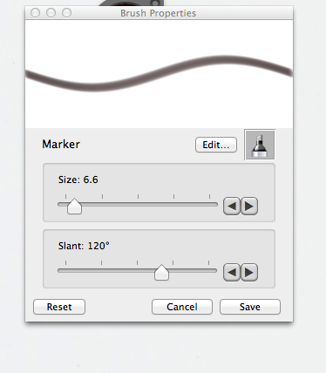Click the Brush Properties title bar
Image resolution: width=326 pixels, height=373 pixels.
159,13
